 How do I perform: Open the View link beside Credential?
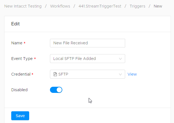coord(132,74)
